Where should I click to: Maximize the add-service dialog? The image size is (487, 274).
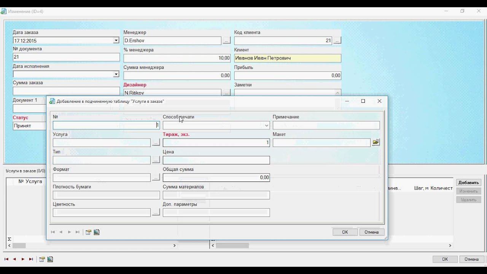[363, 101]
